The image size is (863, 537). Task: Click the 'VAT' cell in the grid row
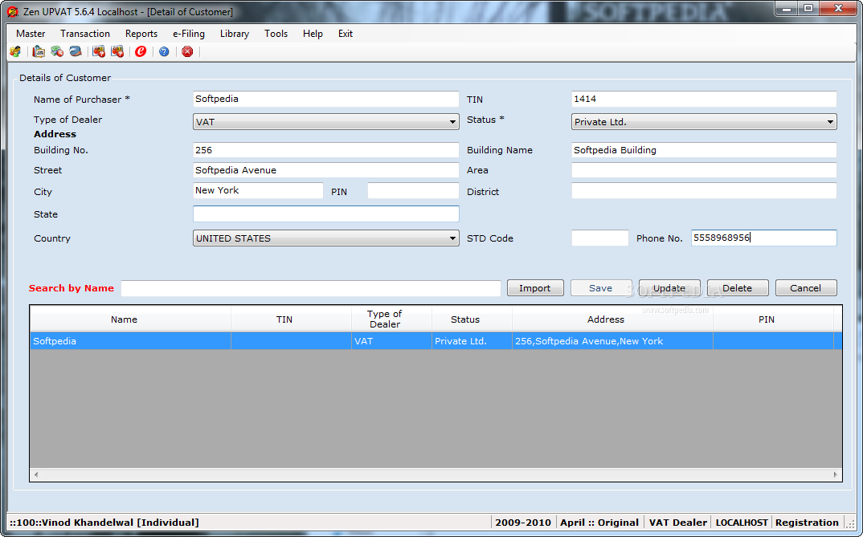click(x=392, y=341)
